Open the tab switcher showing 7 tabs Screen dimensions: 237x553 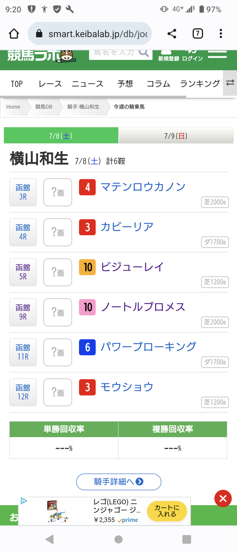click(197, 34)
